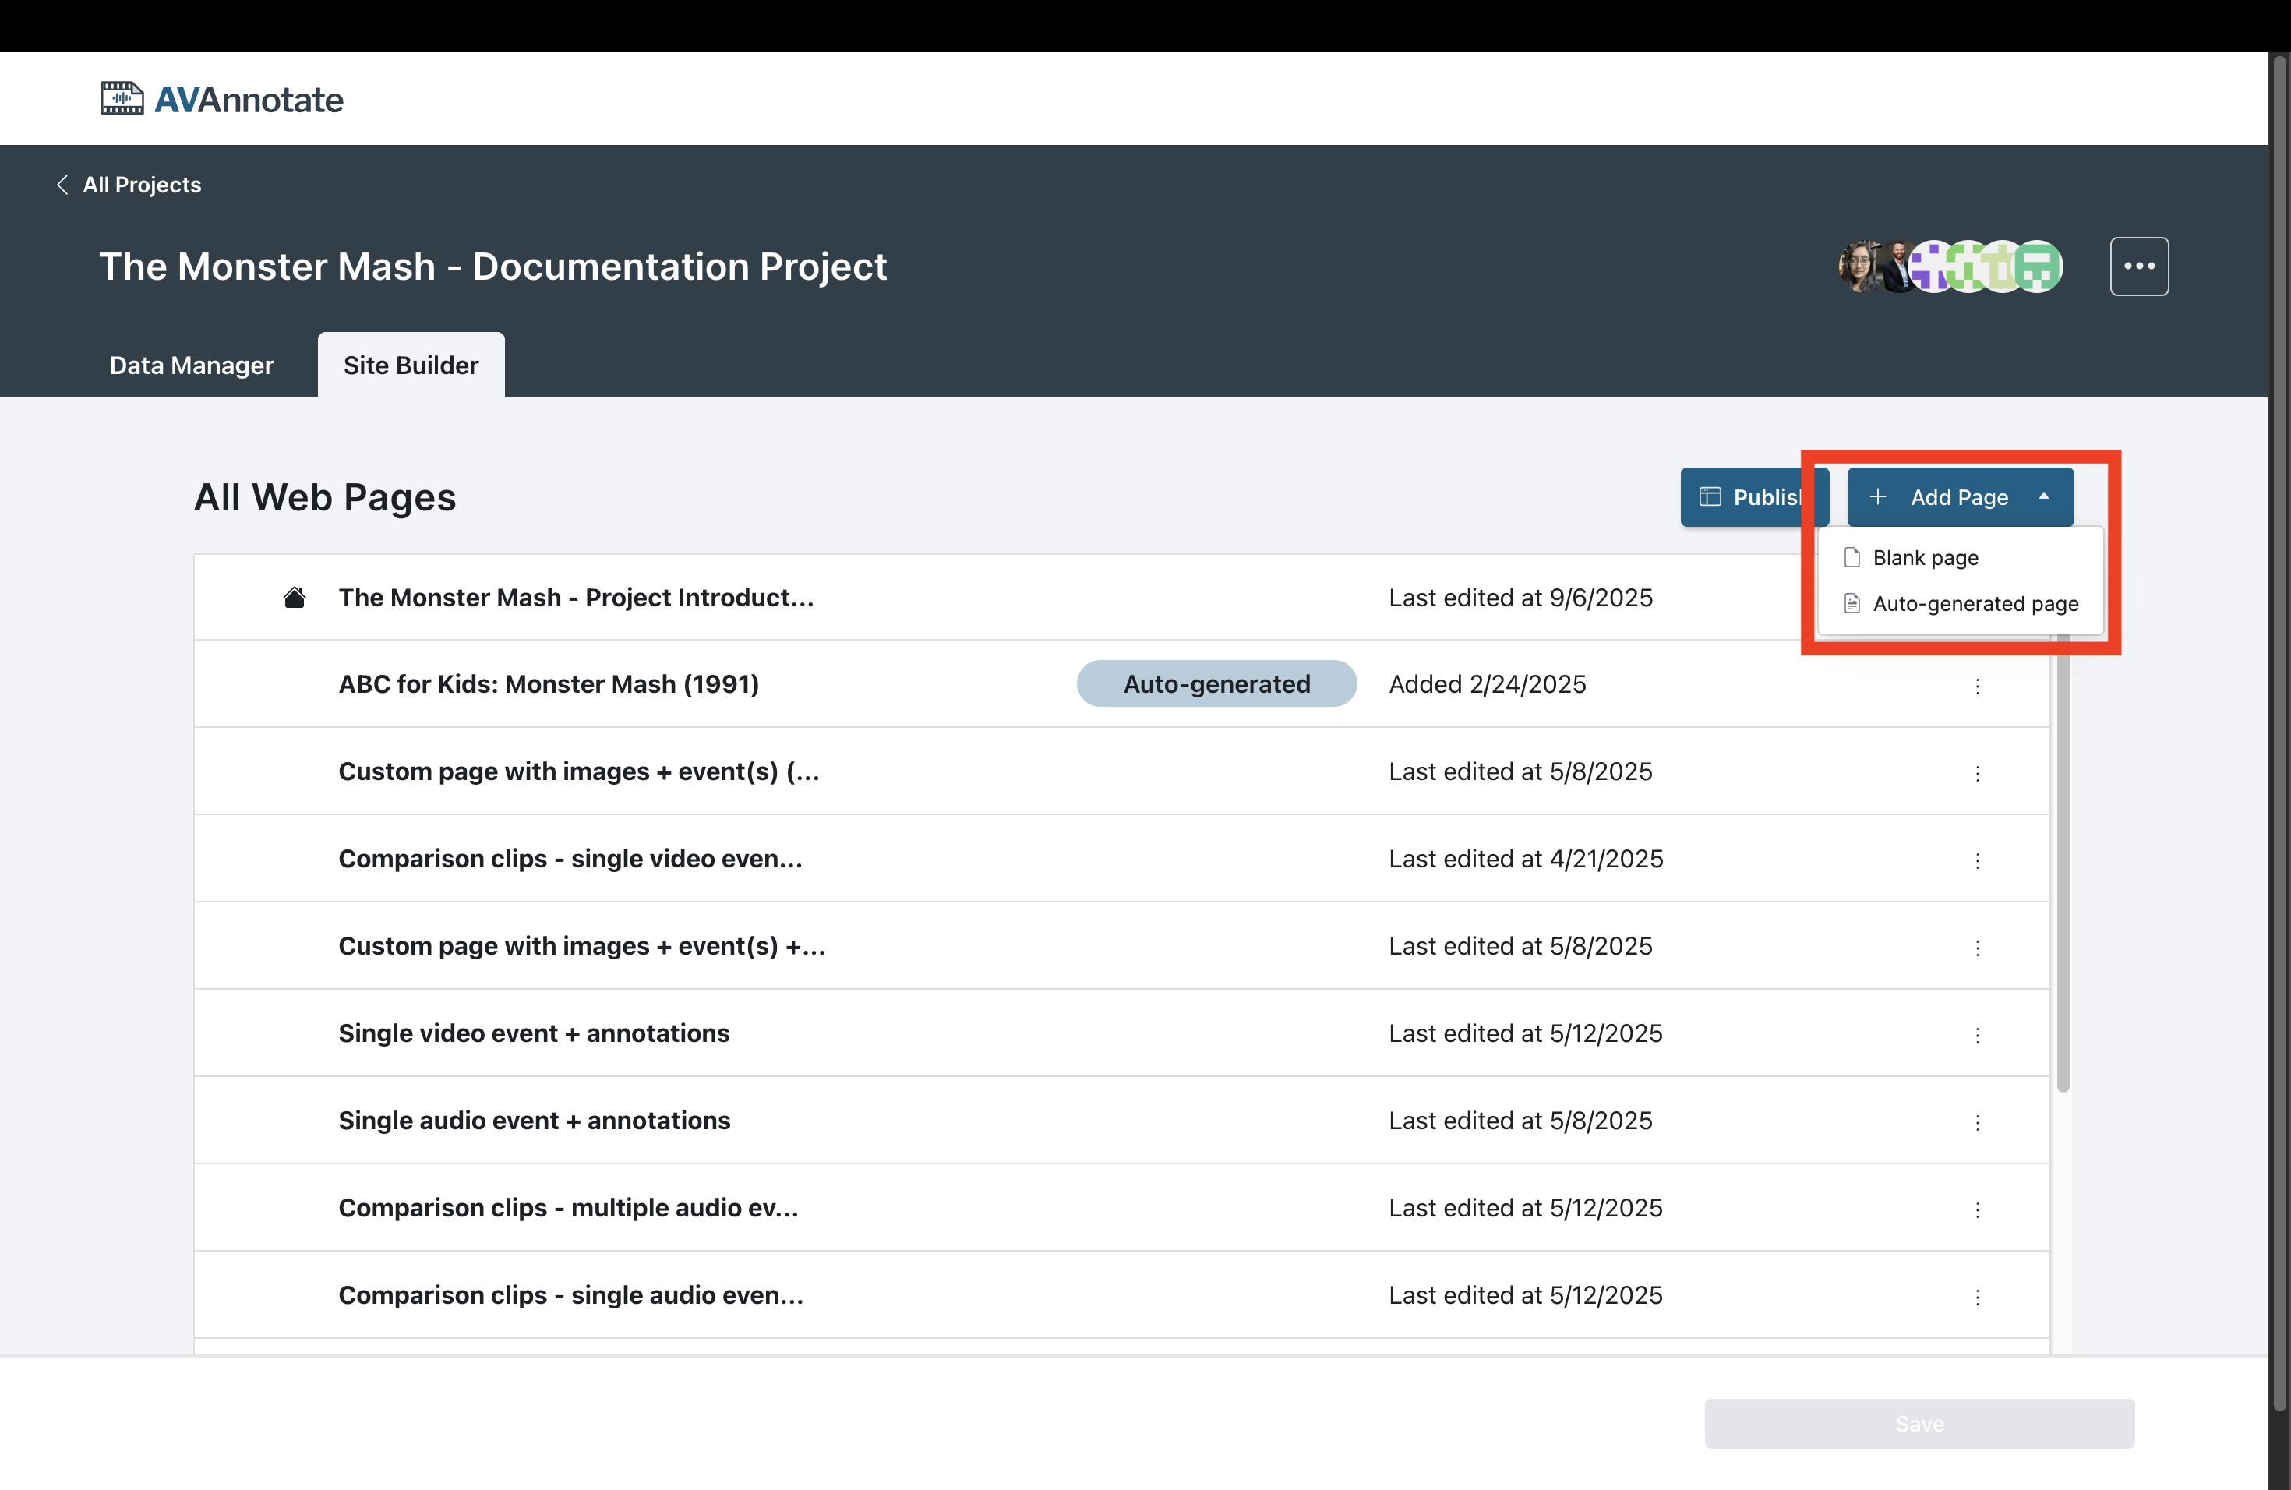Open the project options ellipsis button
Screen dimensions: 2291x1490
2138,267
